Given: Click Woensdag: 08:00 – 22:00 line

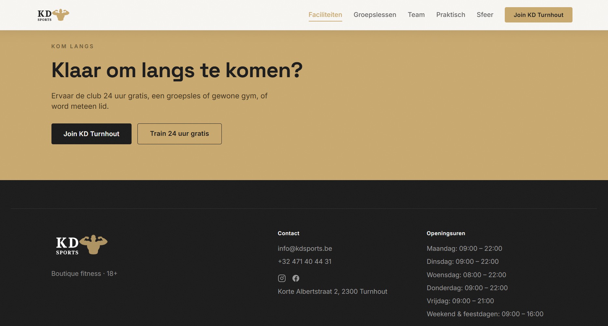Looking at the screenshot, I should tap(466, 275).
